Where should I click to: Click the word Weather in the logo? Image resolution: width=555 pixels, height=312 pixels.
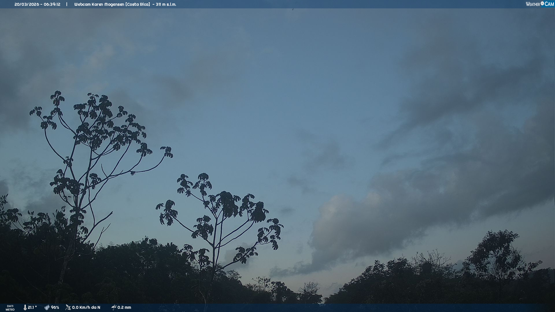(x=533, y=4)
